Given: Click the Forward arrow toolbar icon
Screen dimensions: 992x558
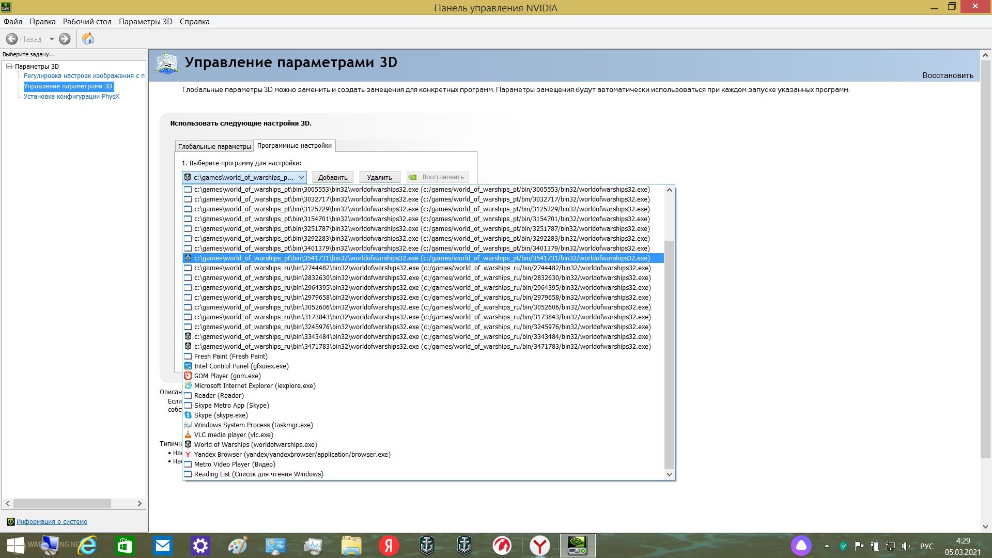Looking at the screenshot, I should coord(65,39).
